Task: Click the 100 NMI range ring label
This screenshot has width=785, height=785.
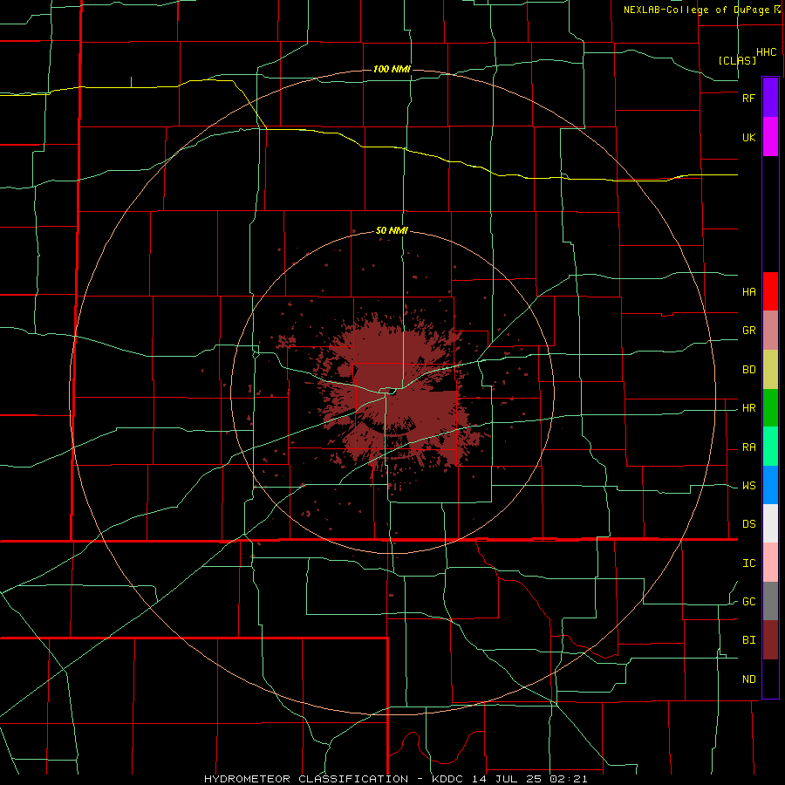Action: coord(392,69)
